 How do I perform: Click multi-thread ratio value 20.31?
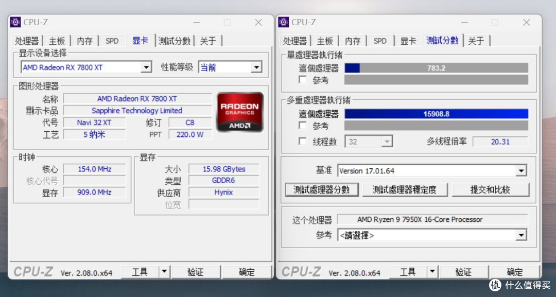500,142
